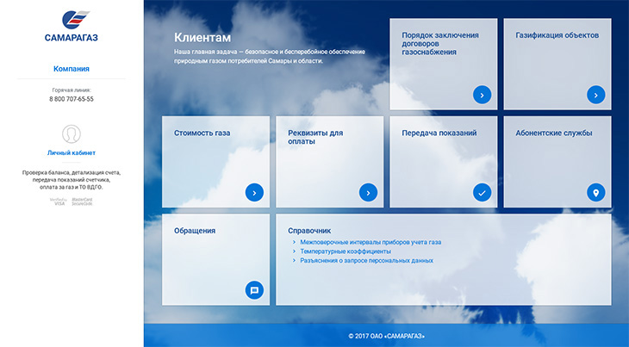This screenshot has height=347, width=629.
Task: Open the Абонентские службы tile title
Action: pos(553,133)
